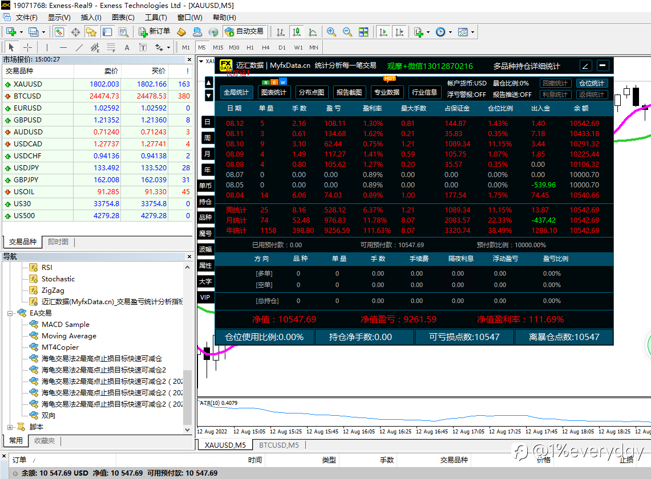Open the 工具(T) menu

(156, 18)
